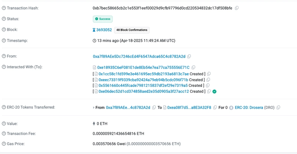Open created contract 0xeec73319f9339cba
The height and width of the screenshot is (154, 297).
click(143, 80)
